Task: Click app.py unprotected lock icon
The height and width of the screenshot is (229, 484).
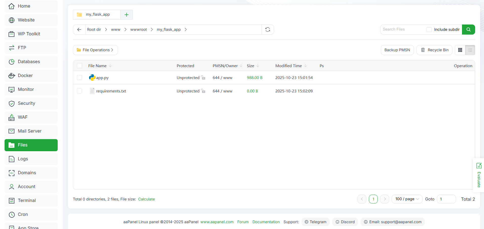Action: 203,78
